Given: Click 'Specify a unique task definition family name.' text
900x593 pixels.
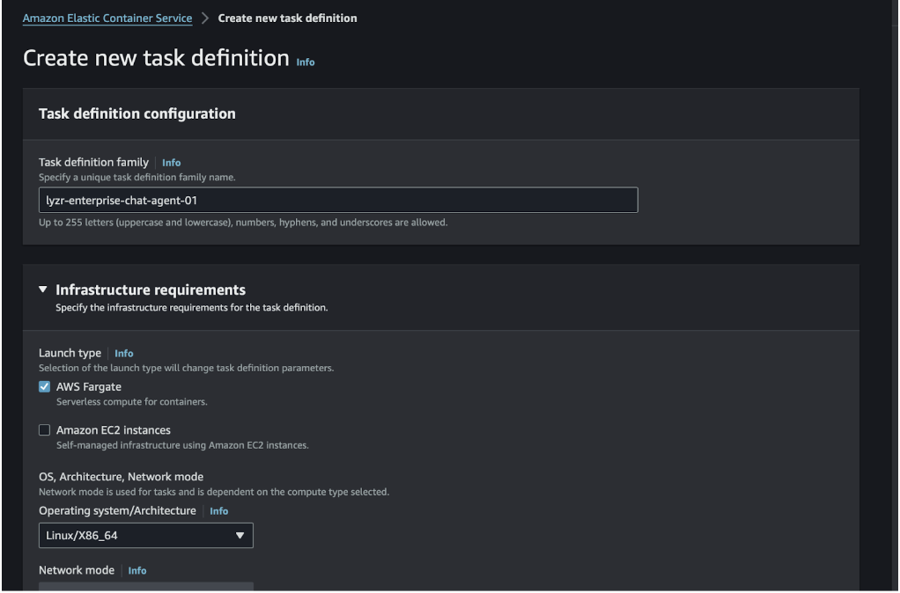Looking at the screenshot, I should [x=137, y=177].
